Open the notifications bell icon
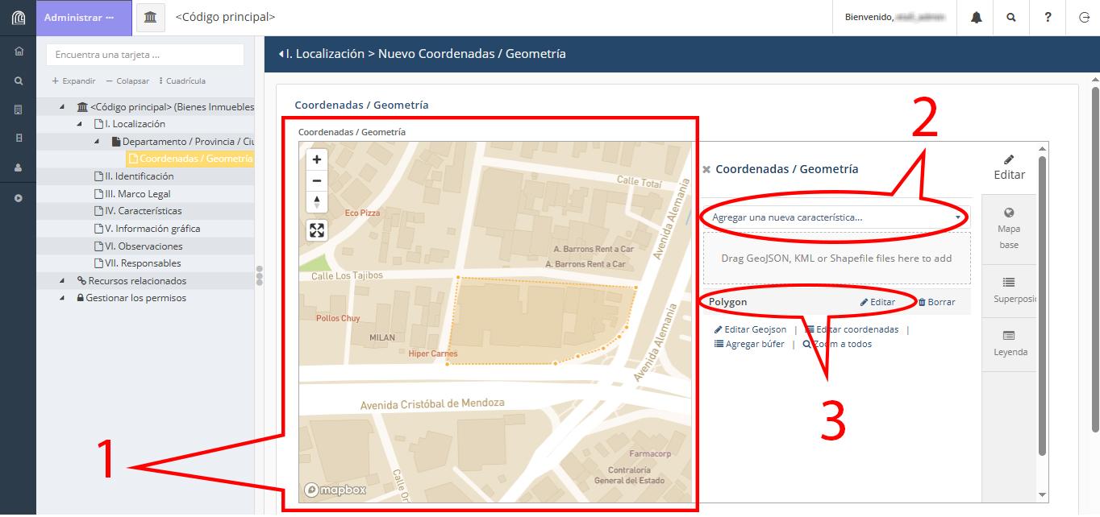Screen dimensions: 1100x517 tap(975, 17)
